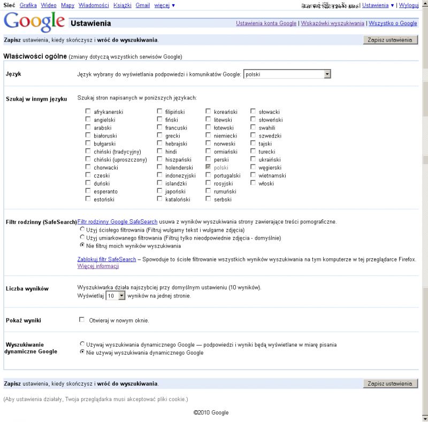Screen dimensions: 428x422
Task: Select strict filtering 'Użyj ścisłego filtrowania' radio
Action: point(82,229)
